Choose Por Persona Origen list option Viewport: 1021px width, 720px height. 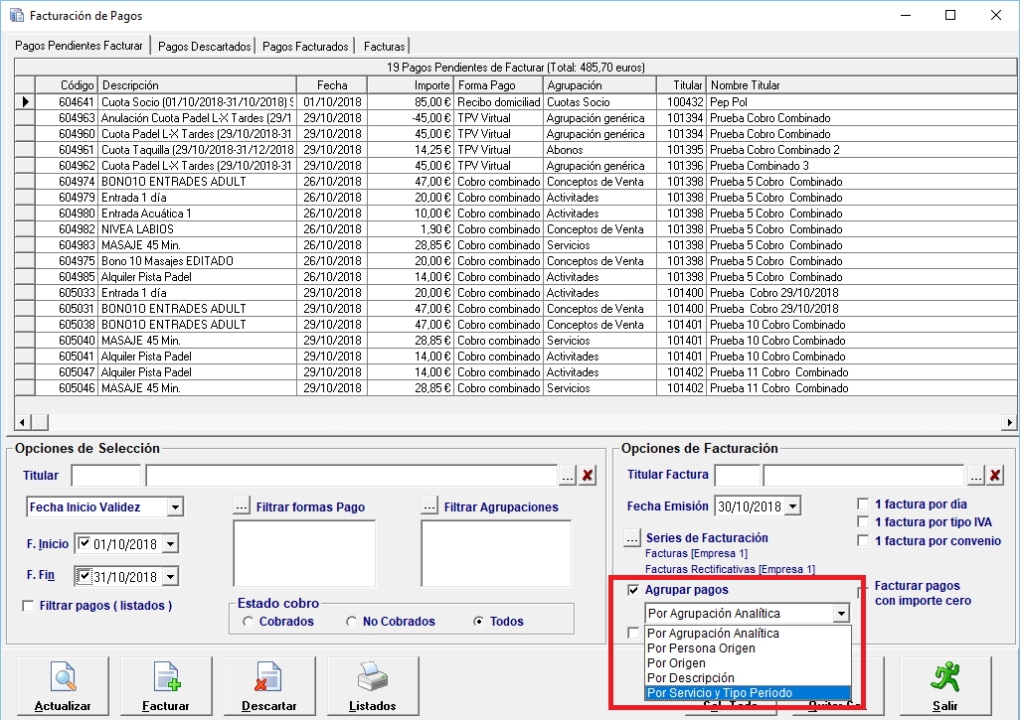click(x=748, y=648)
